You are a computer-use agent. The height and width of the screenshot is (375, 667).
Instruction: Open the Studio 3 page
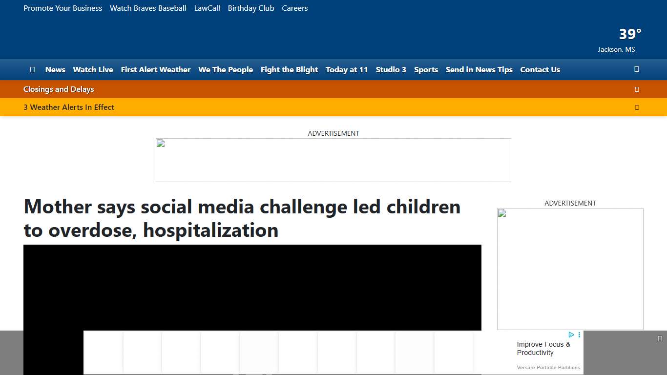[x=391, y=69]
